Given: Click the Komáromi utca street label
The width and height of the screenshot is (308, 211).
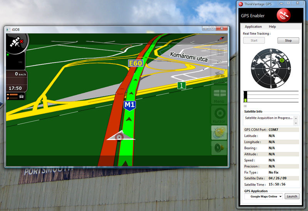Looking at the screenshot, I should (x=189, y=57).
